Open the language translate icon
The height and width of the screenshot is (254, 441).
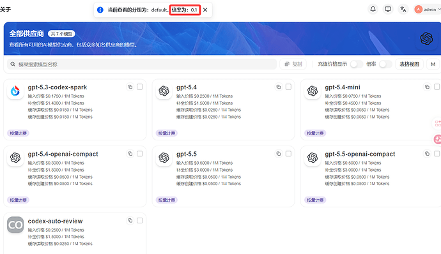coord(403,10)
